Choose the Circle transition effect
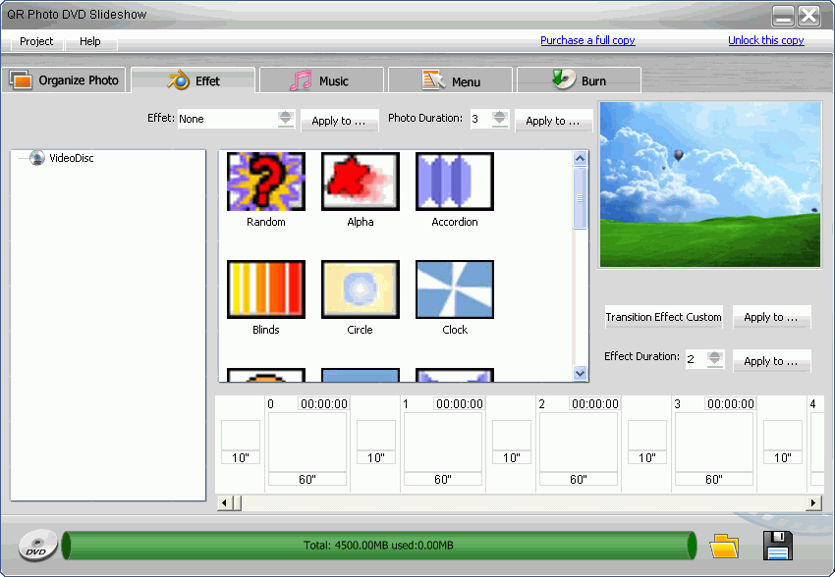The height and width of the screenshot is (577, 835). (x=360, y=289)
